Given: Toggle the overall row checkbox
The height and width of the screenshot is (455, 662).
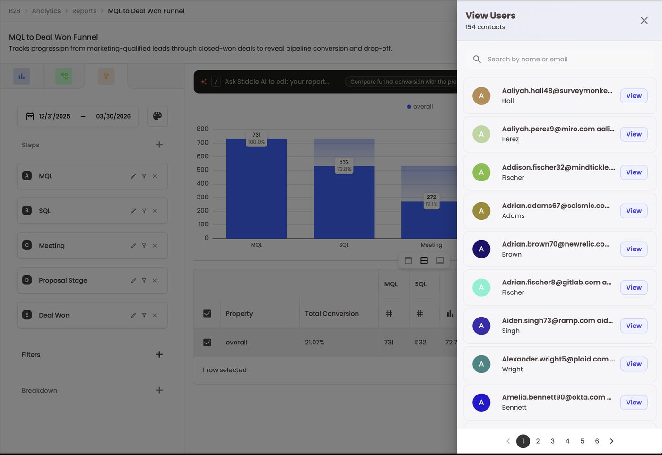Looking at the screenshot, I should [x=207, y=342].
